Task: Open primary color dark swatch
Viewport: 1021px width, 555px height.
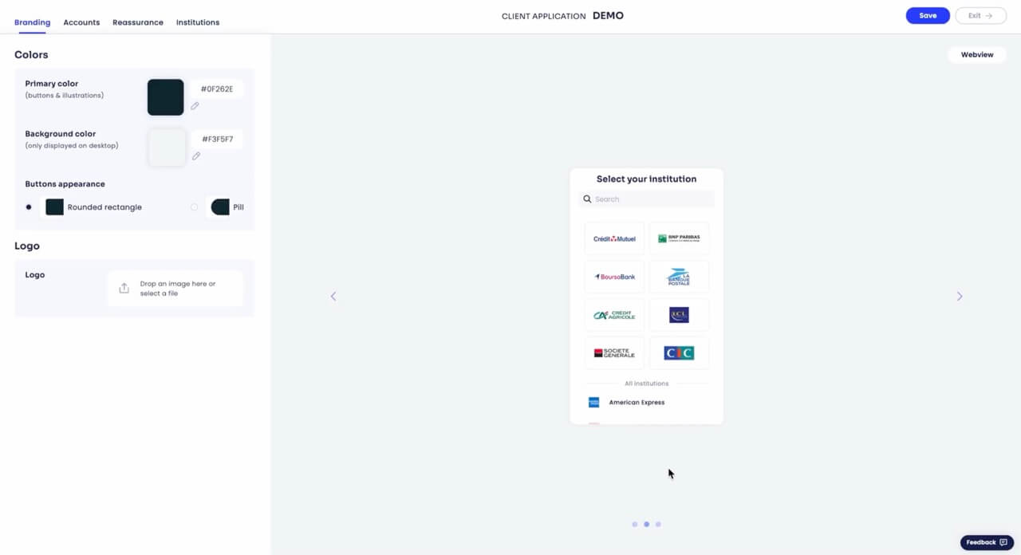Action: pos(166,97)
